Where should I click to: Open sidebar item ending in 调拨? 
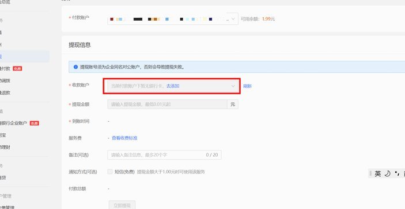(x=5, y=80)
